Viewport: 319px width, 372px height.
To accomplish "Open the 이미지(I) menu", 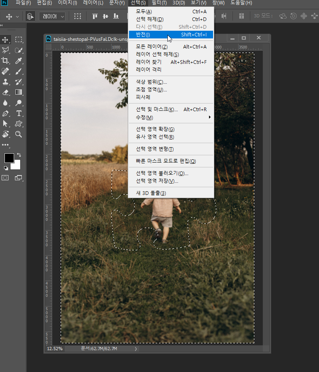I will (x=68, y=3).
